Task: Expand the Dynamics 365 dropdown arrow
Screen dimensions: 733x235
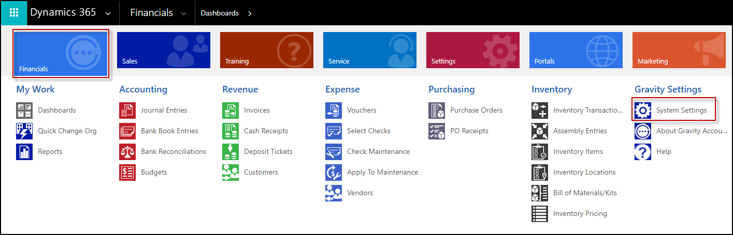Action: 108,13
